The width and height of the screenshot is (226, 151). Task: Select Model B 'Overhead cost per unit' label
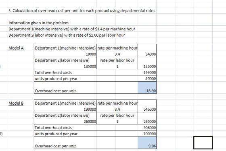coord(55,146)
